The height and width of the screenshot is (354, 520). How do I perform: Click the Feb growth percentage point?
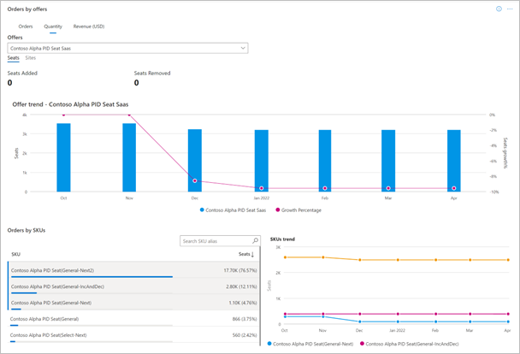tap(325, 188)
